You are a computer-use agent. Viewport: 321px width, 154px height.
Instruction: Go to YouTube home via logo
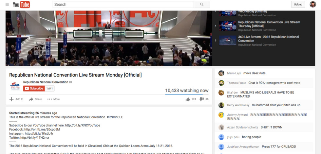click(21, 5)
